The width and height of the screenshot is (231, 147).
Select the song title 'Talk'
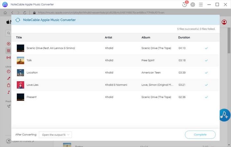tap(29, 60)
